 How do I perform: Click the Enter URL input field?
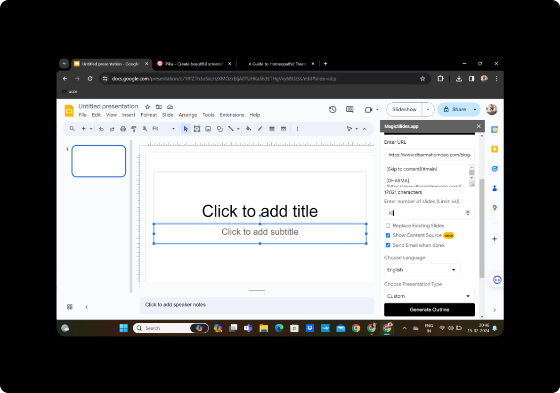coord(429,155)
